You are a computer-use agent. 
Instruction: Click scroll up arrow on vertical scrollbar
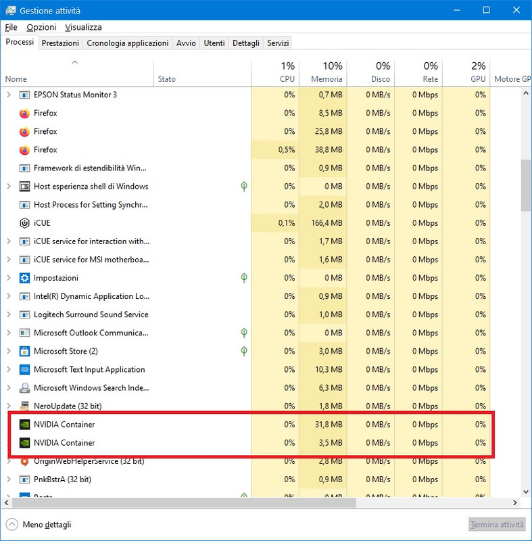[526, 93]
